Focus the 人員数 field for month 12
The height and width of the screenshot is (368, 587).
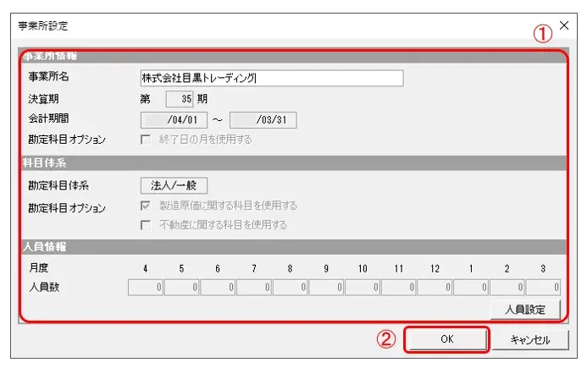pos(435,287)
